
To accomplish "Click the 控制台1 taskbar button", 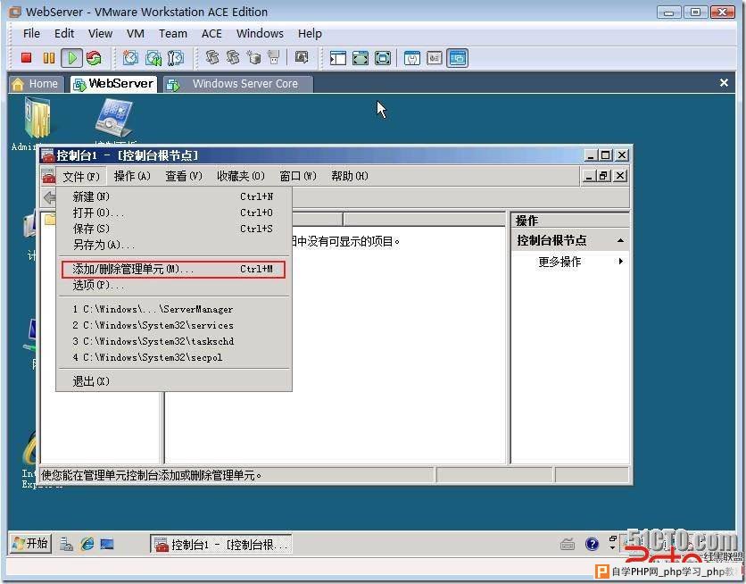I will click(x=221, y=544).
